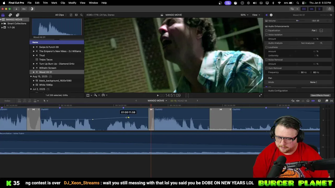Expand the Wilhelm Scream clip row

[33, 68]
